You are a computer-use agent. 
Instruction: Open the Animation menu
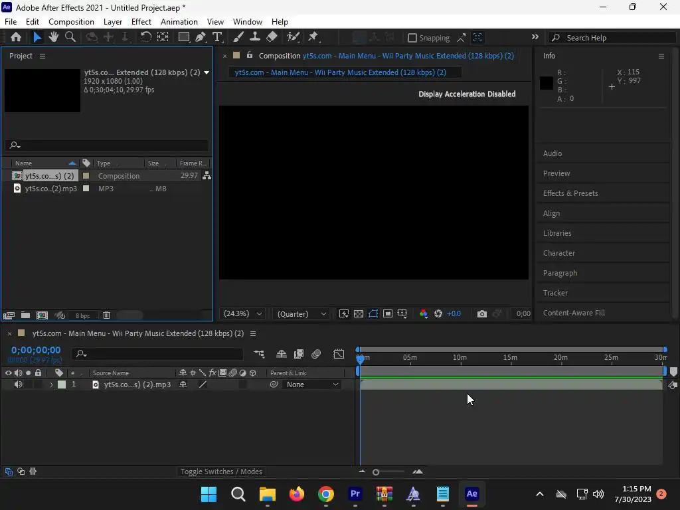179,22
